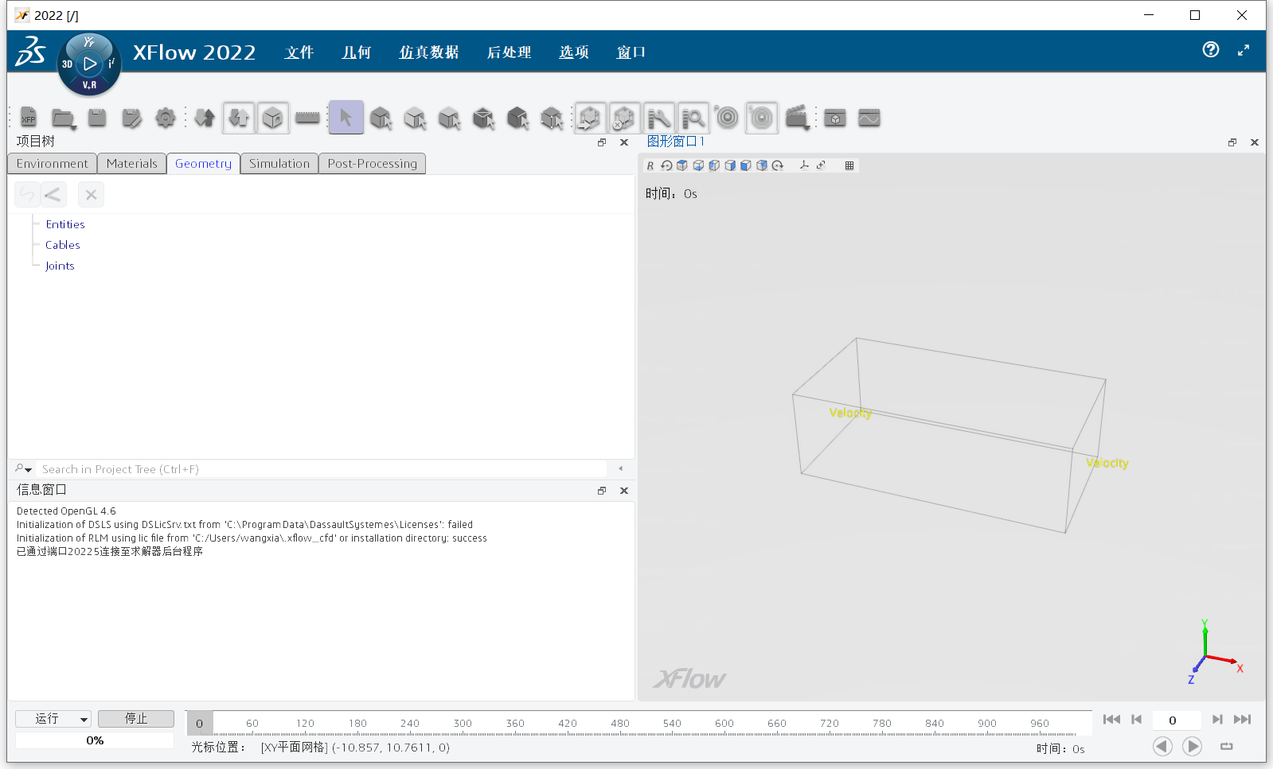Image resolution: width=1273 pixels, height=769 pixels.
Task: Open the 窗口 menu
Action: point(631,52)
